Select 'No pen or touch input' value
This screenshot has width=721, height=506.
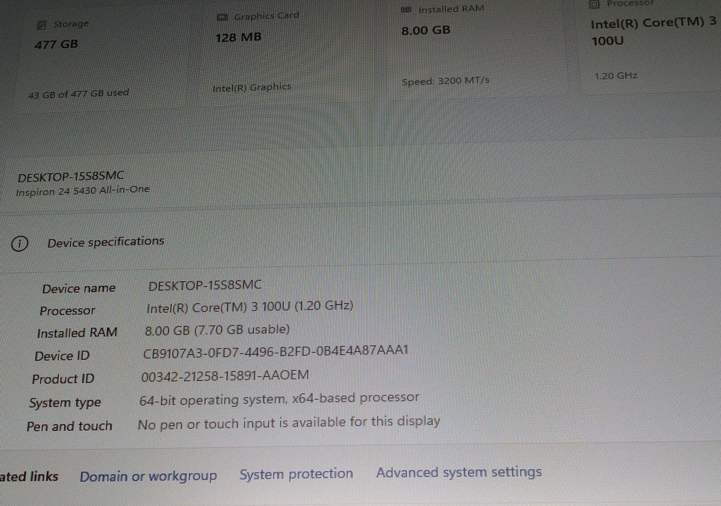[289, 423]
